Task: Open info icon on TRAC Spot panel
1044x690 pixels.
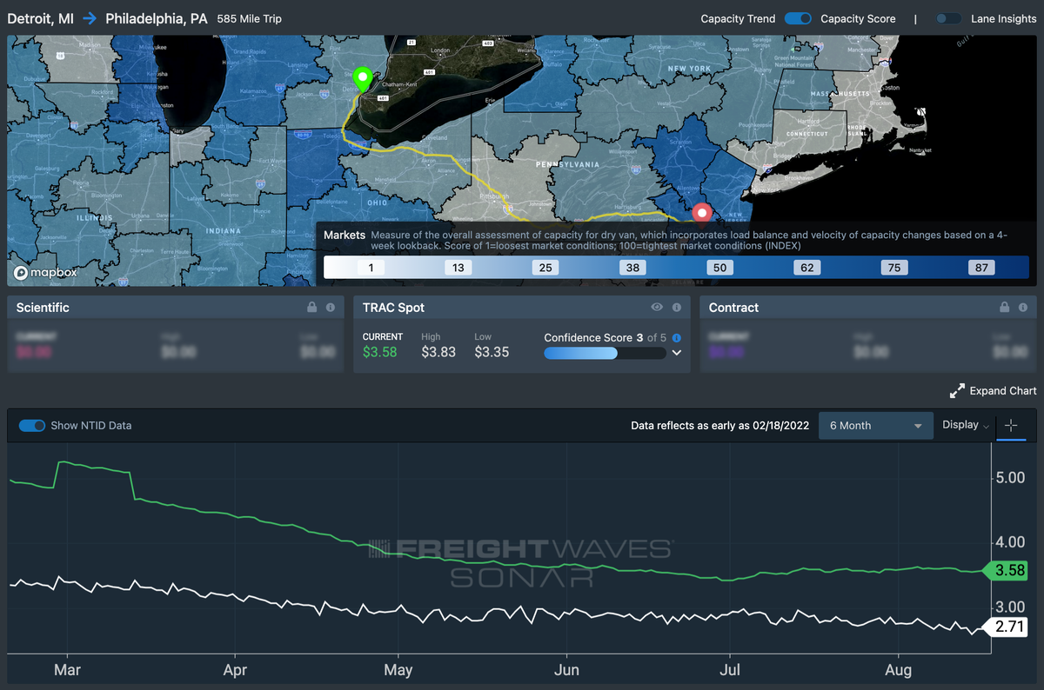Action: pyautogui.click(x=676, y=308)
